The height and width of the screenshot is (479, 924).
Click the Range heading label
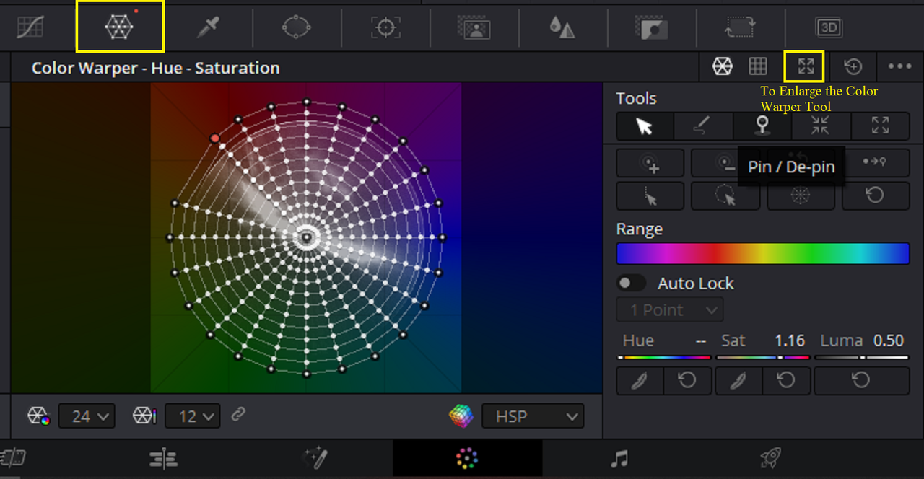coord(639,229)
